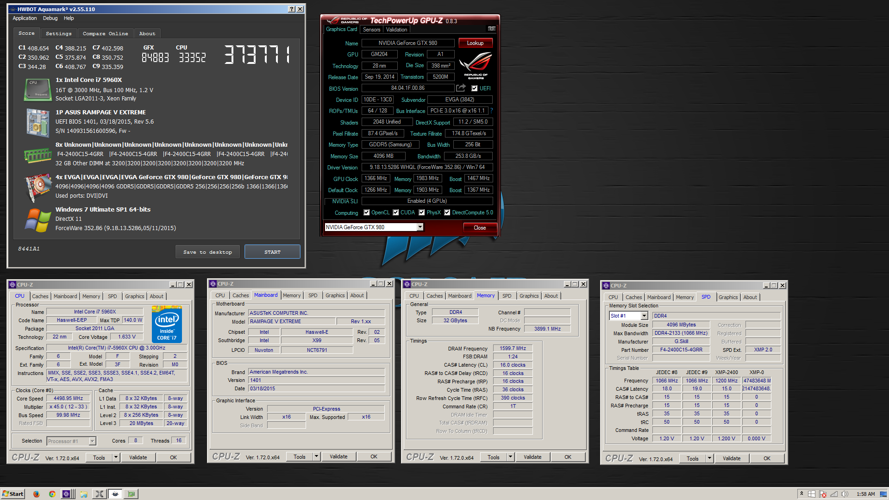
Task: Switch to the Settings tab in Aquamark
Action: (58, 33)
